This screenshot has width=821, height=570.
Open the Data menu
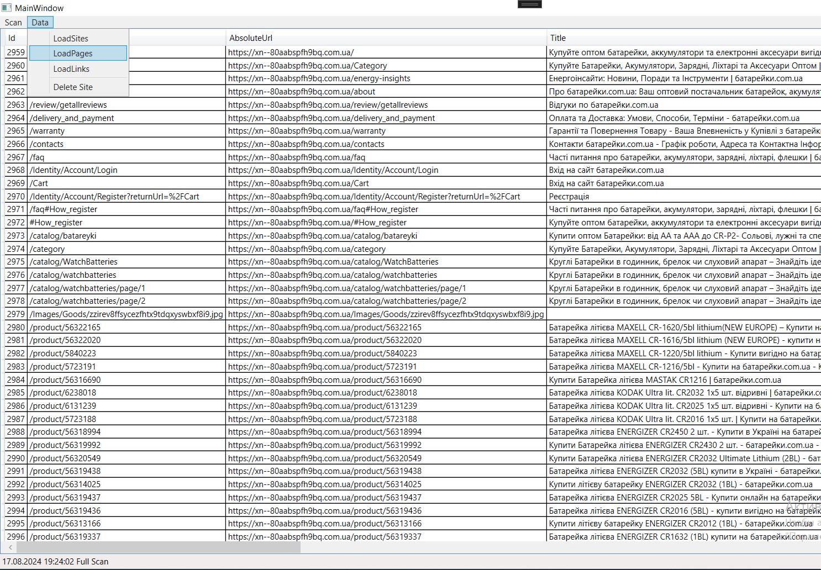tap(40, 23)
